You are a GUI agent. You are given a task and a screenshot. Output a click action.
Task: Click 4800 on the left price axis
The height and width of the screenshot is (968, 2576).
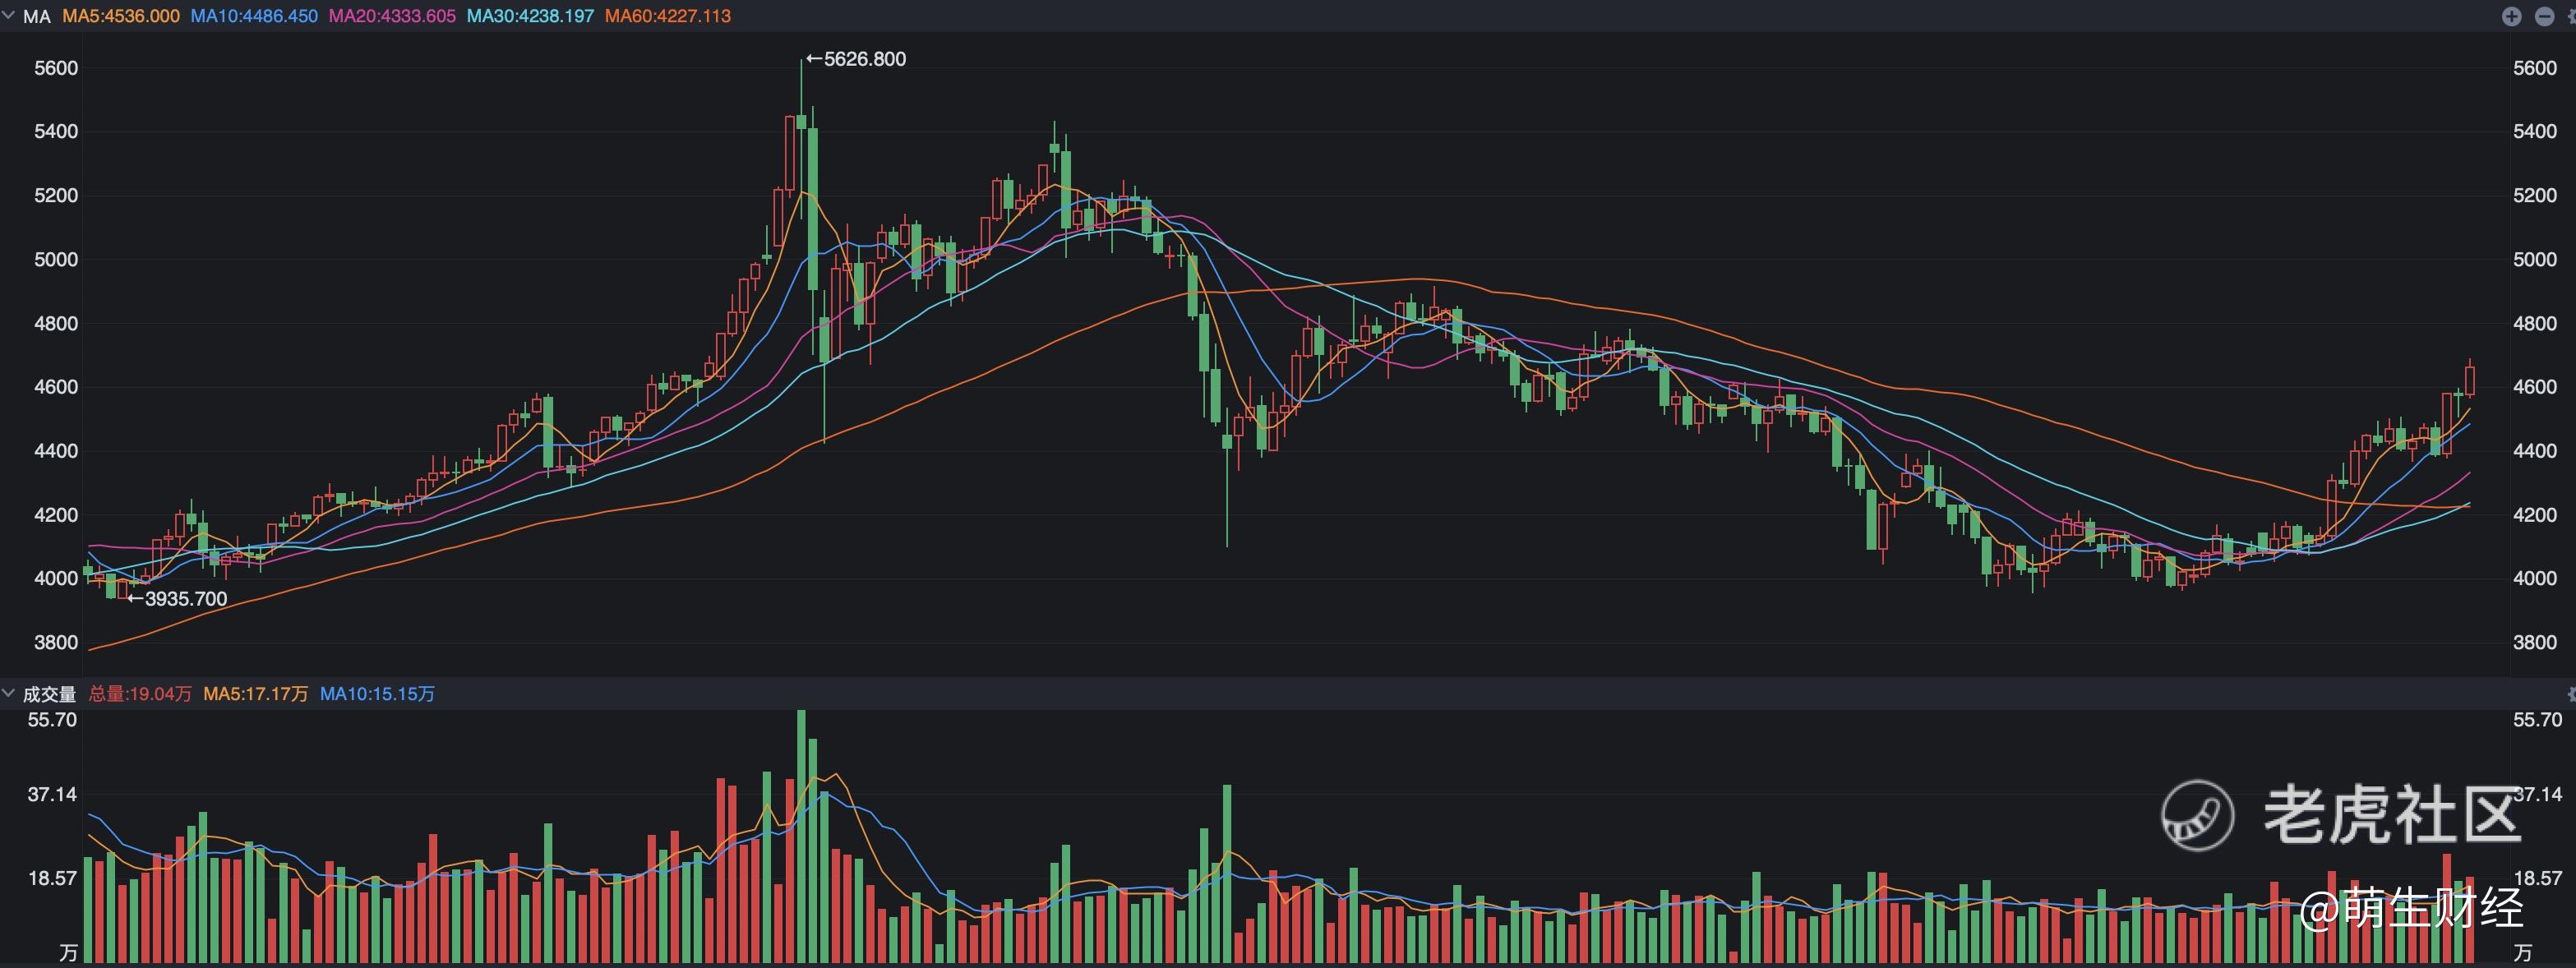[x=56, y=324]
